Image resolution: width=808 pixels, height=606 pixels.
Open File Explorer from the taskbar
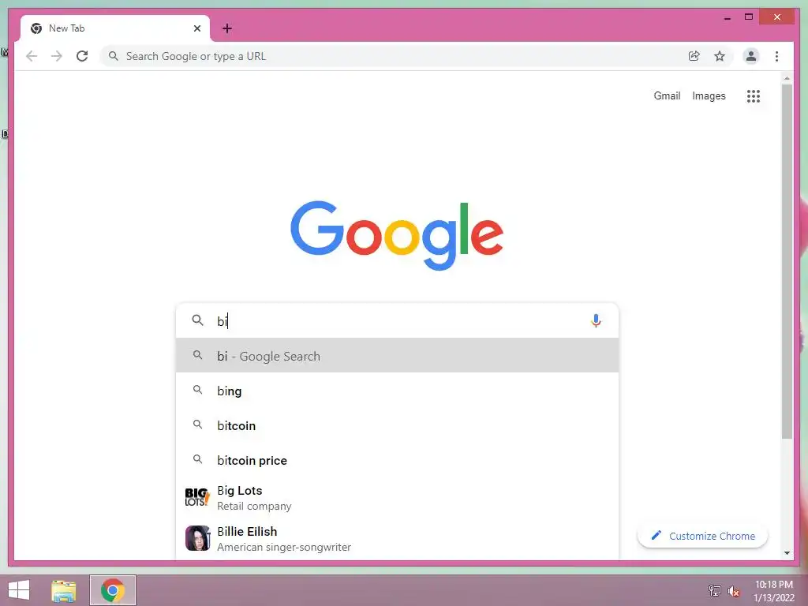click(64, 590)
